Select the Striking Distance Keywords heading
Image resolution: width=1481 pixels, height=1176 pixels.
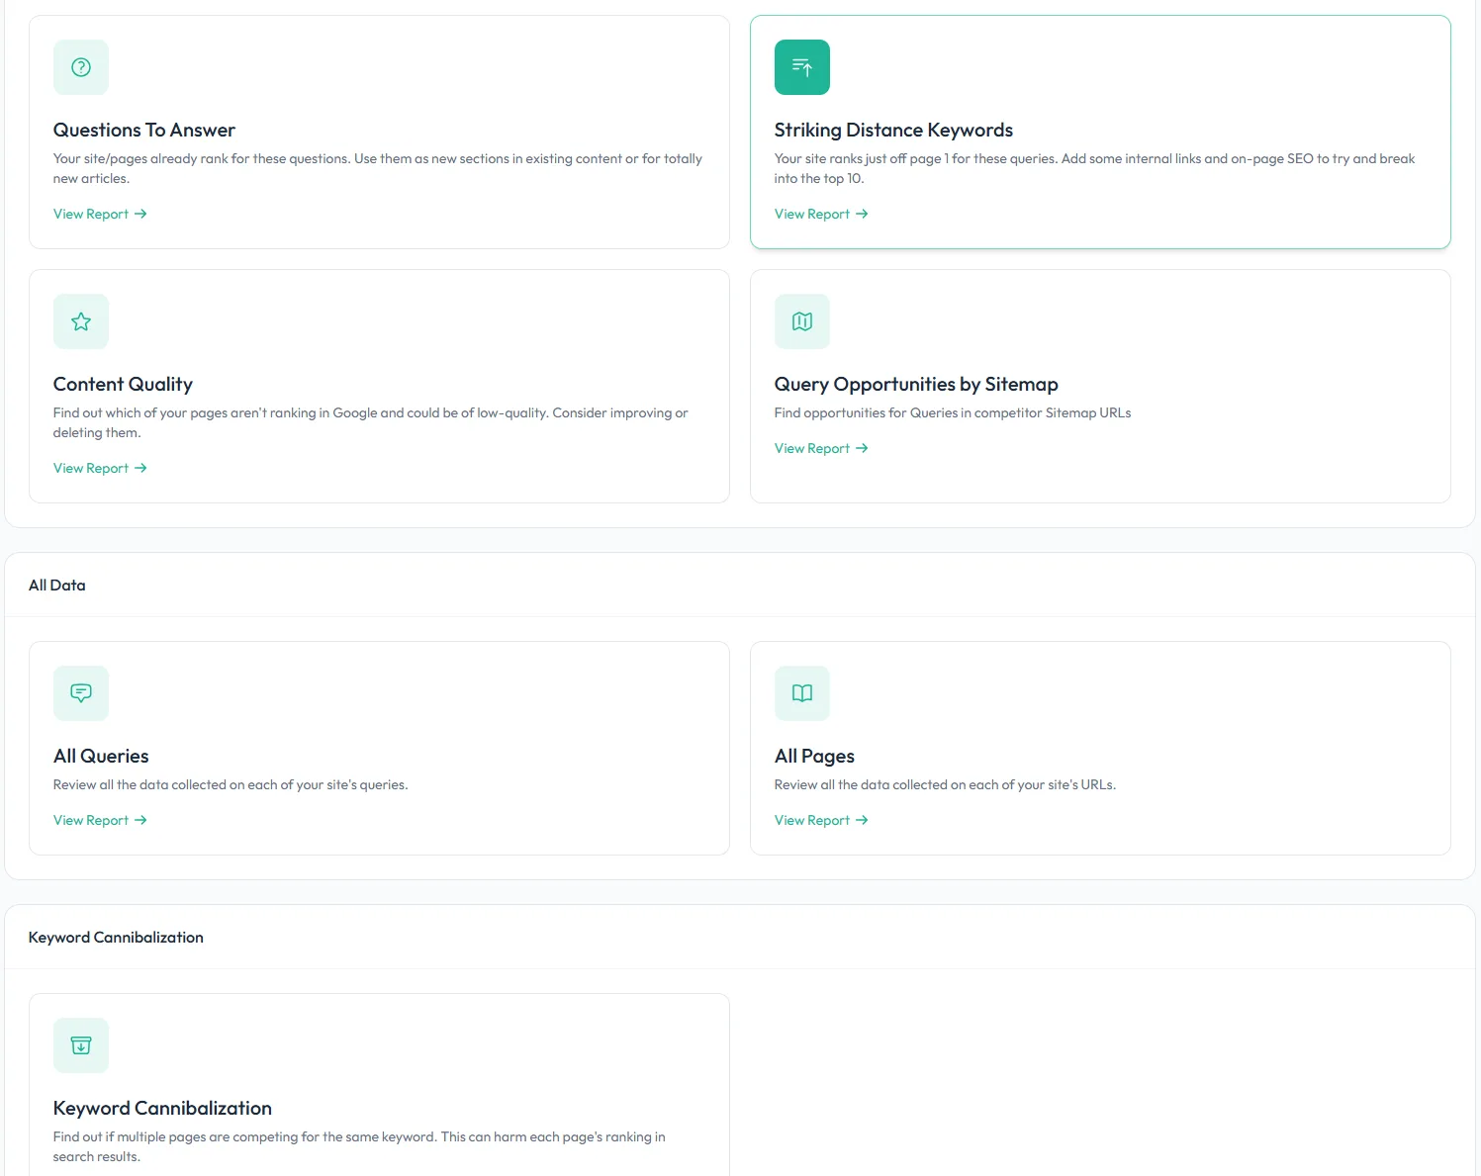tap(893, 130)
